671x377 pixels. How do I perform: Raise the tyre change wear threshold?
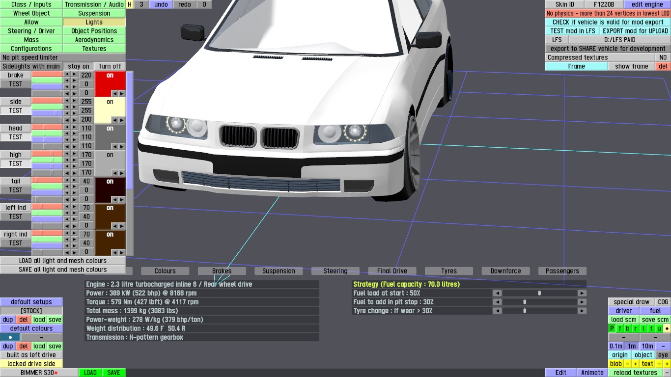point(582,311)
